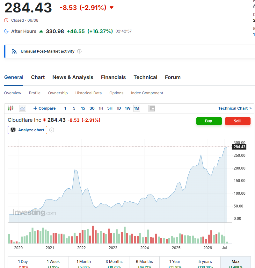Click the clock icon beside Closed
This screenshot has width=255, height=268.
(x=6, y=20)
